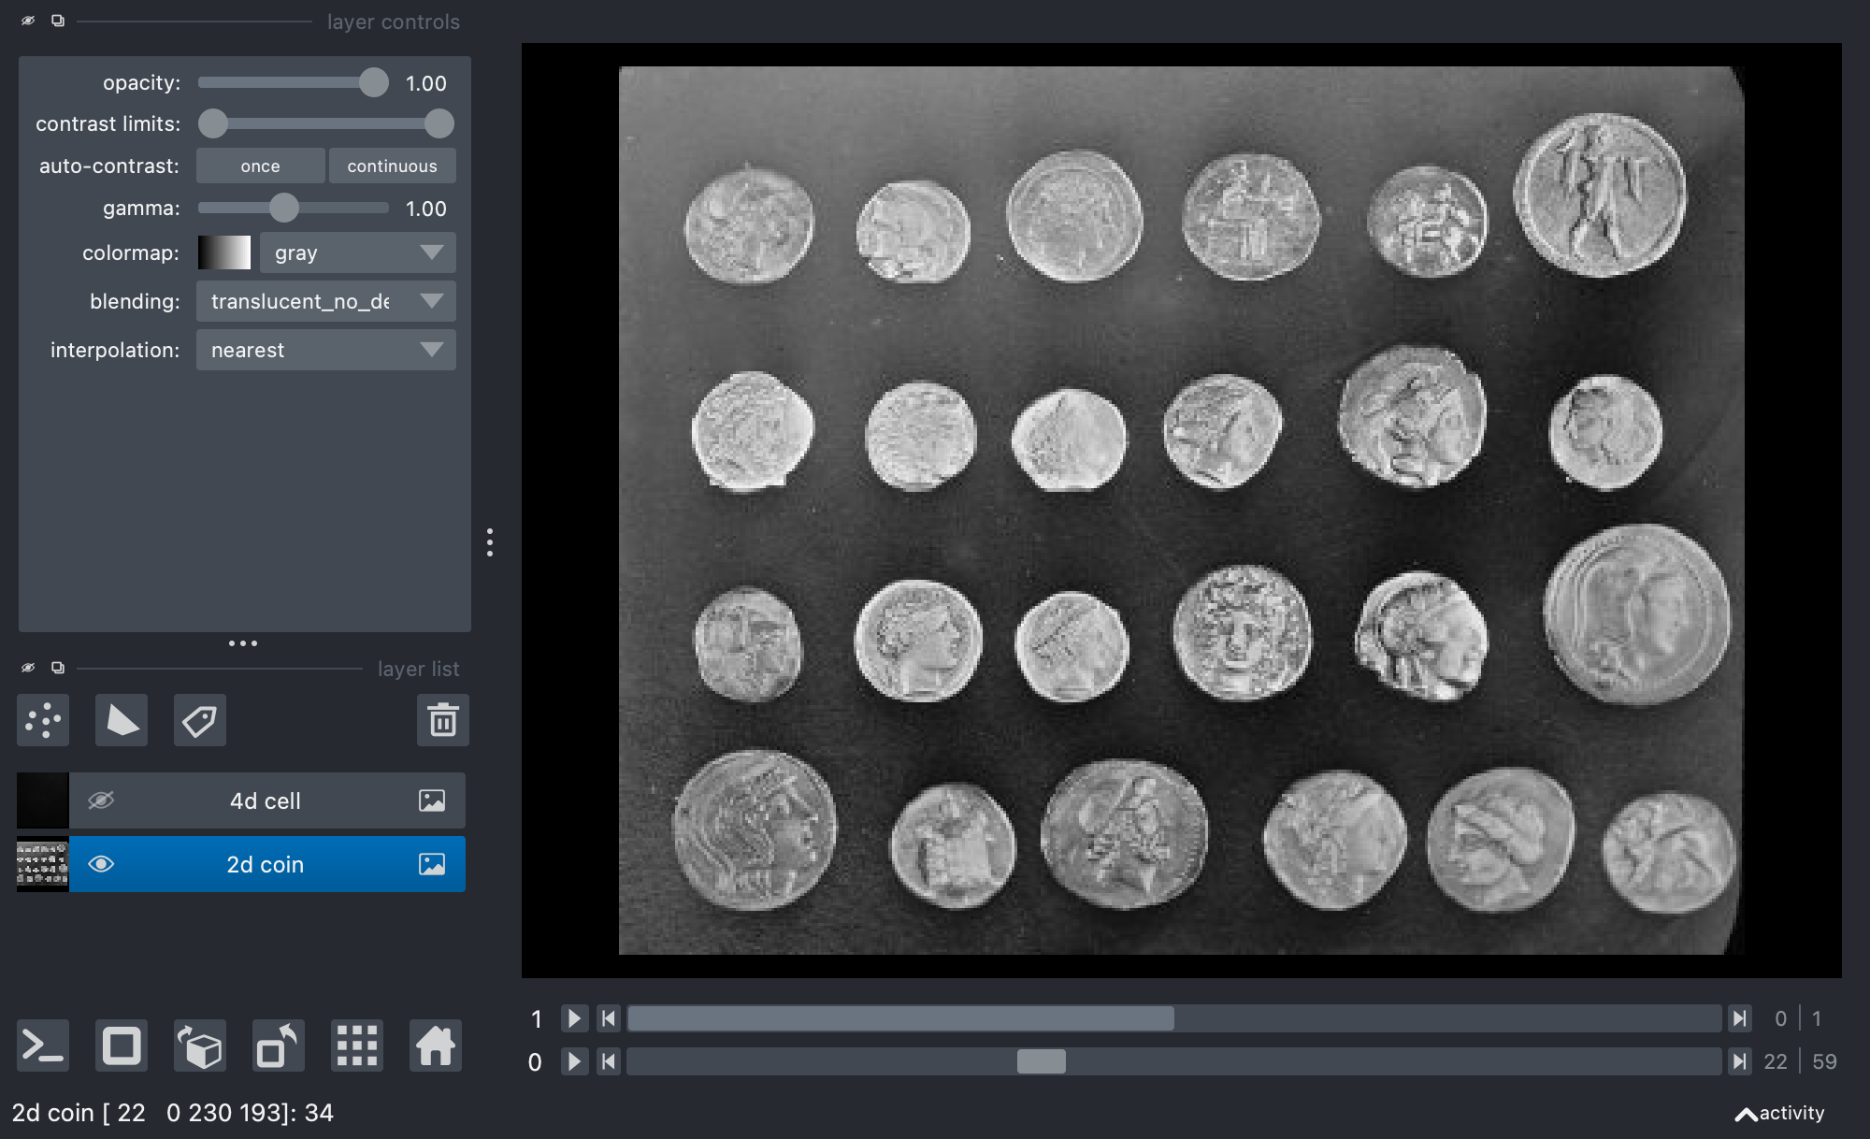Click auto-contrast once button
Screen dimensions: 1870x1139
tap(260, 166)
